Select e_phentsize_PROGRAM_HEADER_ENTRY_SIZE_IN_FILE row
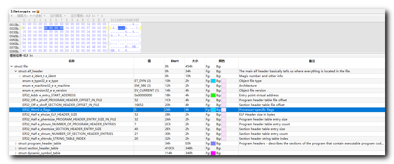This screenshot has height=164, width=394. coord(197,119)
